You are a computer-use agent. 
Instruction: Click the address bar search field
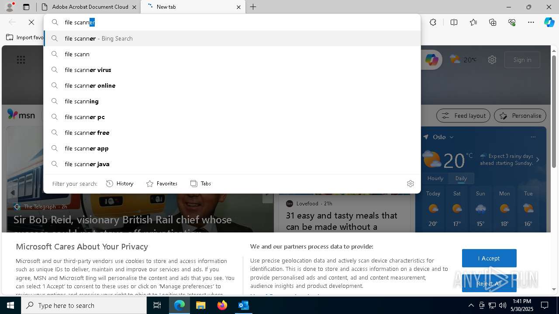(232, 22)
